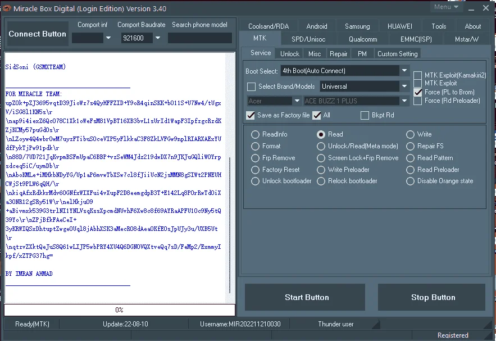Select Unlock/Read(Meta mode) radio button

coord(321,146)
